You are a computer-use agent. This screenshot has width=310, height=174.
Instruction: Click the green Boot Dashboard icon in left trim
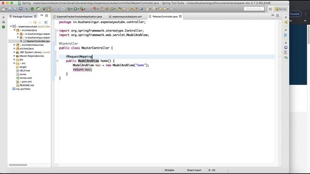point(3,27)
